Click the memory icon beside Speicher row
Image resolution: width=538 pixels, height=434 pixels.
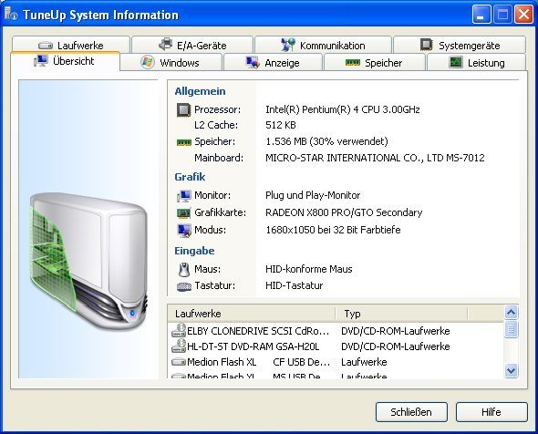pos(184,142)
